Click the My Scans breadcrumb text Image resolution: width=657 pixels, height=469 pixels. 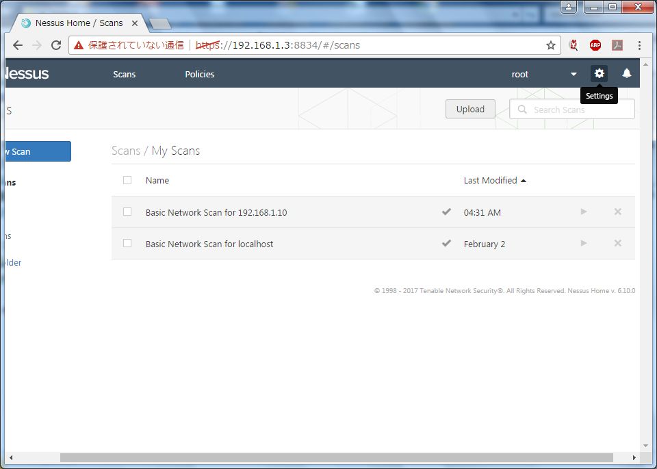[176, 151]
